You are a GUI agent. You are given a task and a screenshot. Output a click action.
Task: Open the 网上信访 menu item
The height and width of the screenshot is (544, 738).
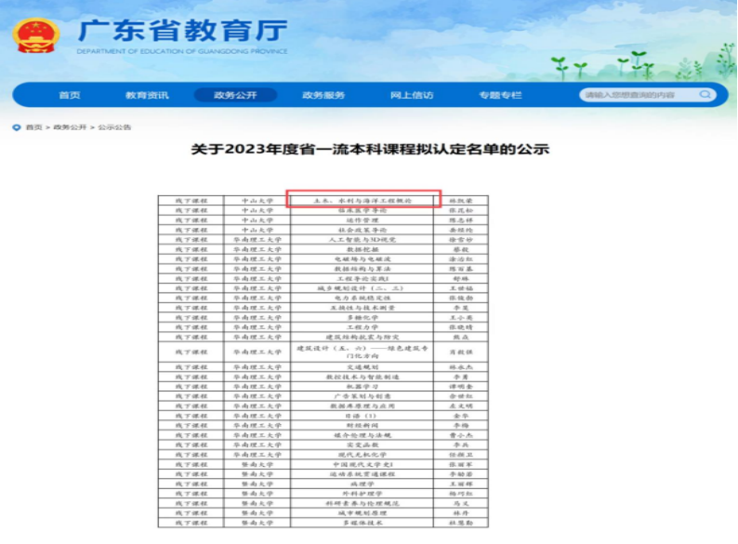tap(412, 95)
